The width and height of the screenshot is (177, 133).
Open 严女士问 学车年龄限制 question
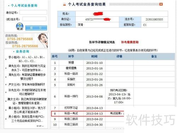point(27,84)
